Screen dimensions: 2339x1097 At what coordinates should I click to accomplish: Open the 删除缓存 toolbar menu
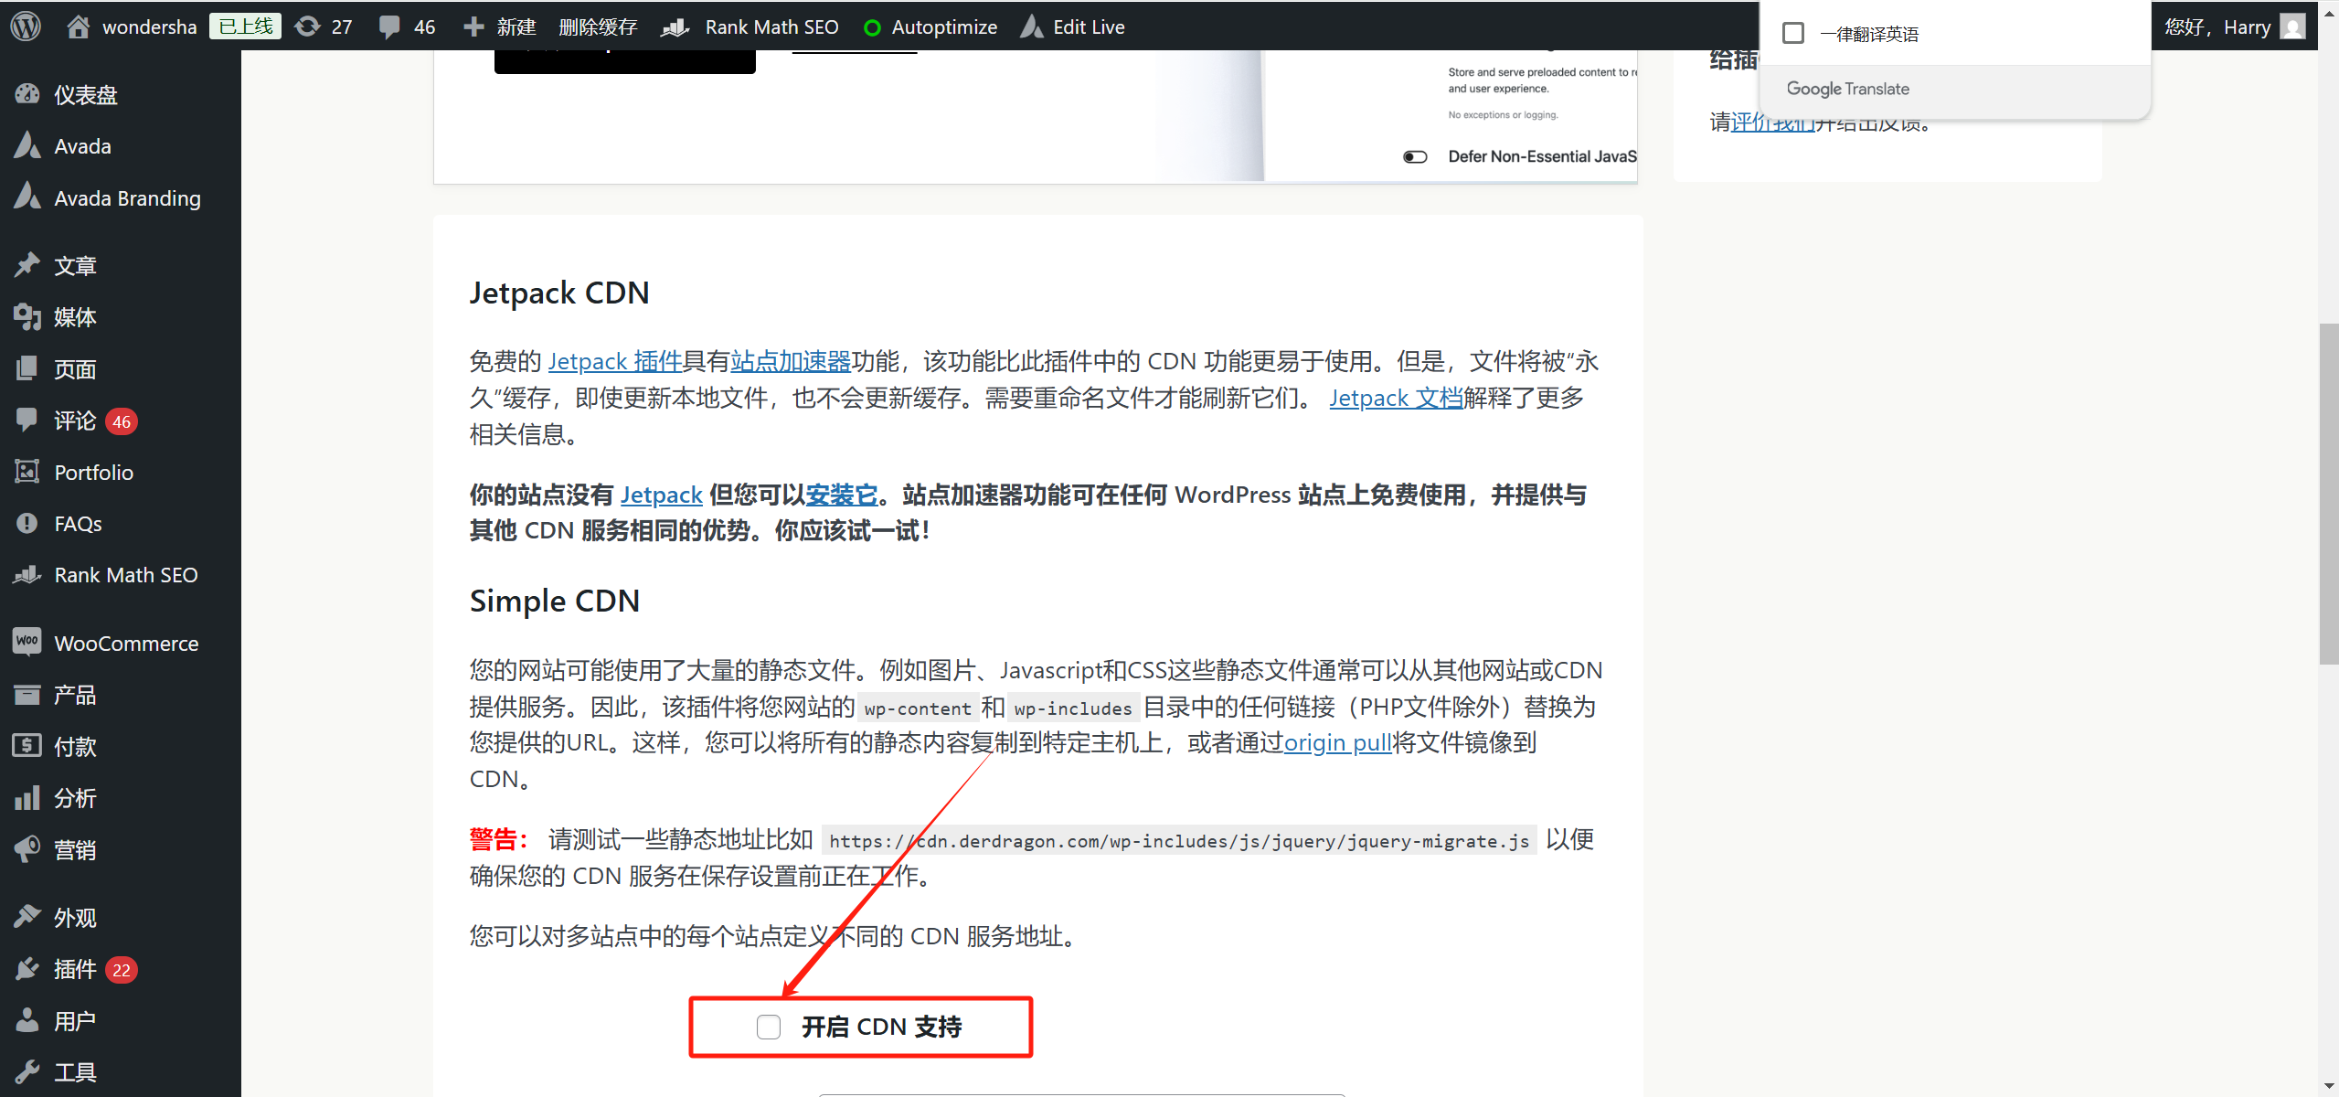click(x=599, y=27)
